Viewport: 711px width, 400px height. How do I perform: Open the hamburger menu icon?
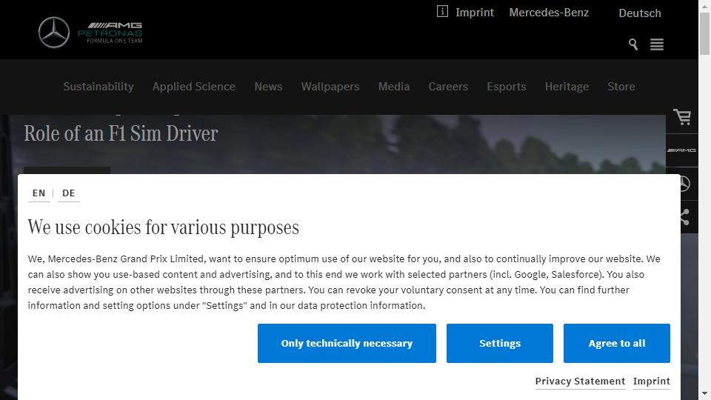pyautogui.click(x=657, y=44)
